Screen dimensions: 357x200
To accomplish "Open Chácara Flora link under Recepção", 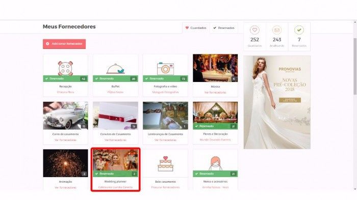I will coord(65,92).
